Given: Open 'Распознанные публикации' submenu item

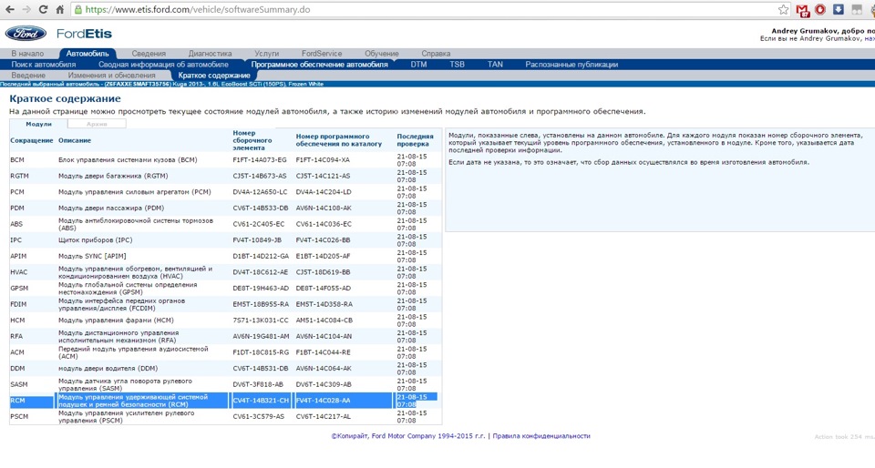Looking at the screenshot, I should click(x=571, y=65).
